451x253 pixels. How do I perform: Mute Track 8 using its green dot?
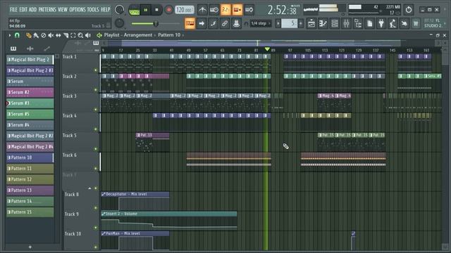(96, 208)
